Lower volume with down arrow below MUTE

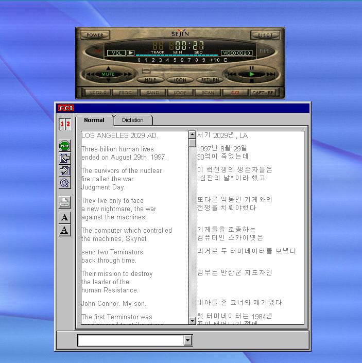(x=108, y=80)
